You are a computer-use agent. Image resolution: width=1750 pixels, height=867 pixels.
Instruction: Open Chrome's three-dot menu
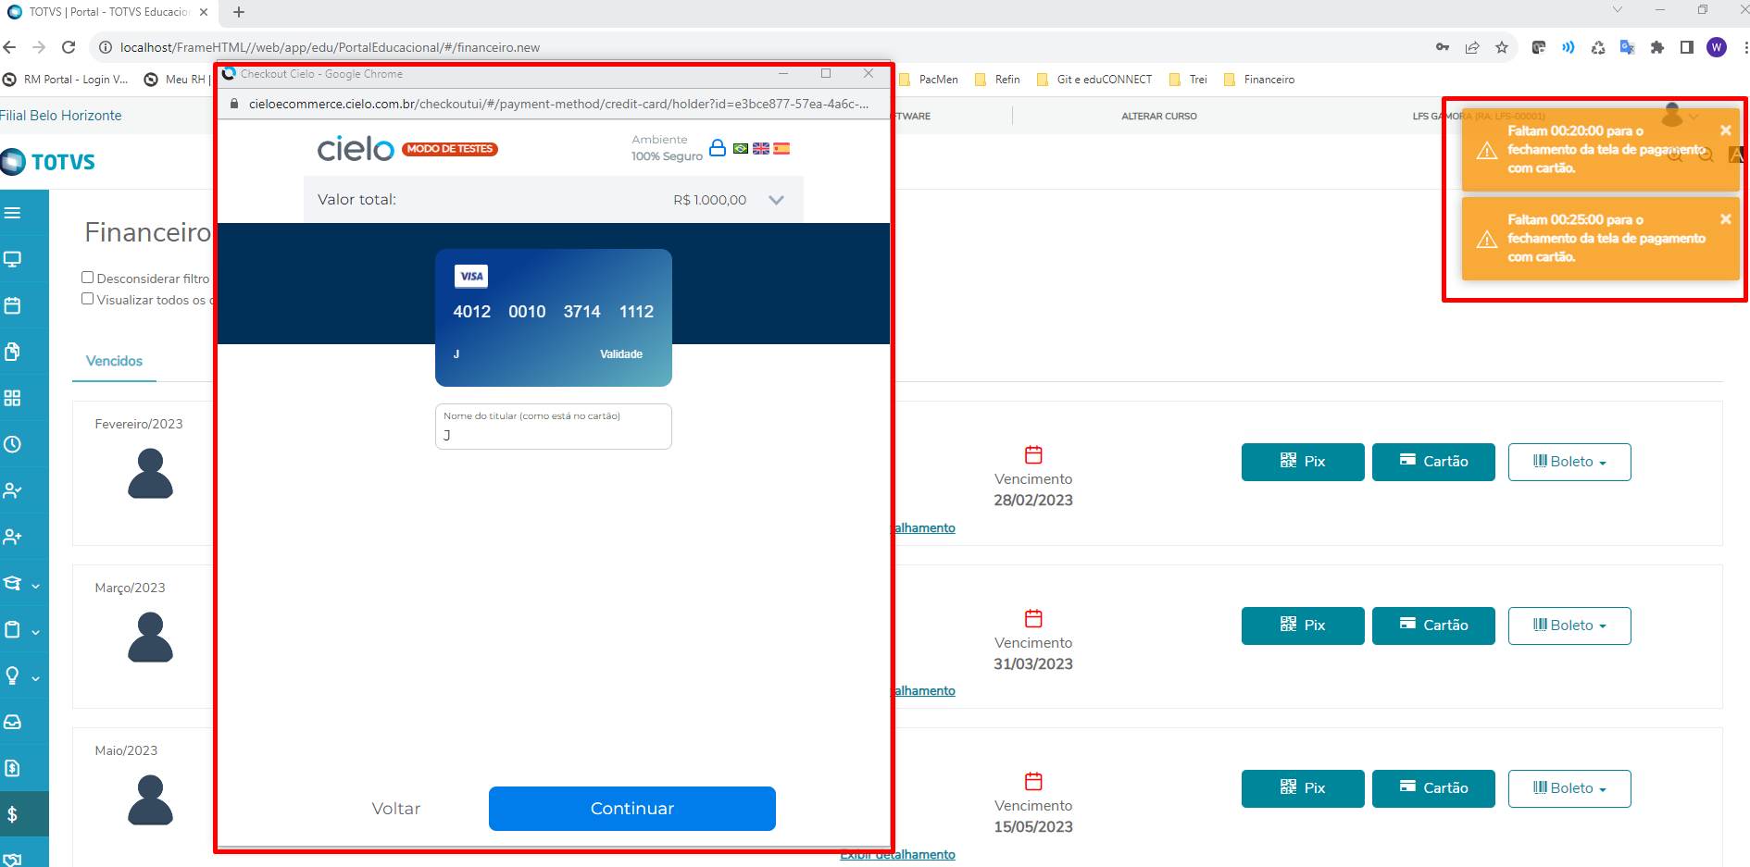1745,47
